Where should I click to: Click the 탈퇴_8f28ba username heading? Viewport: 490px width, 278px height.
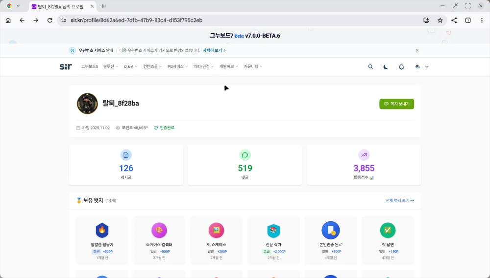click(121, 104)
